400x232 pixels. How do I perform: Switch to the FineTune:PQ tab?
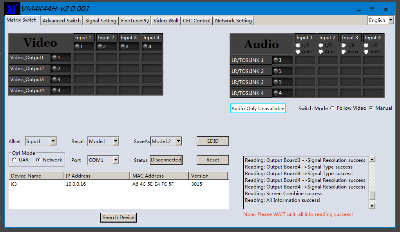pyautogui.click(x=134, y=20)
